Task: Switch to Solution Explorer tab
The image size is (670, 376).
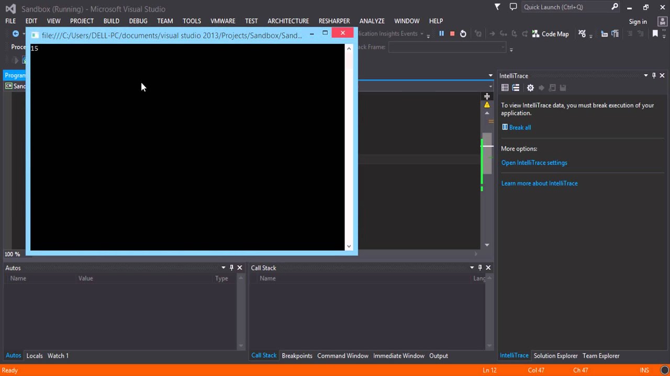Action: point(555,356)
